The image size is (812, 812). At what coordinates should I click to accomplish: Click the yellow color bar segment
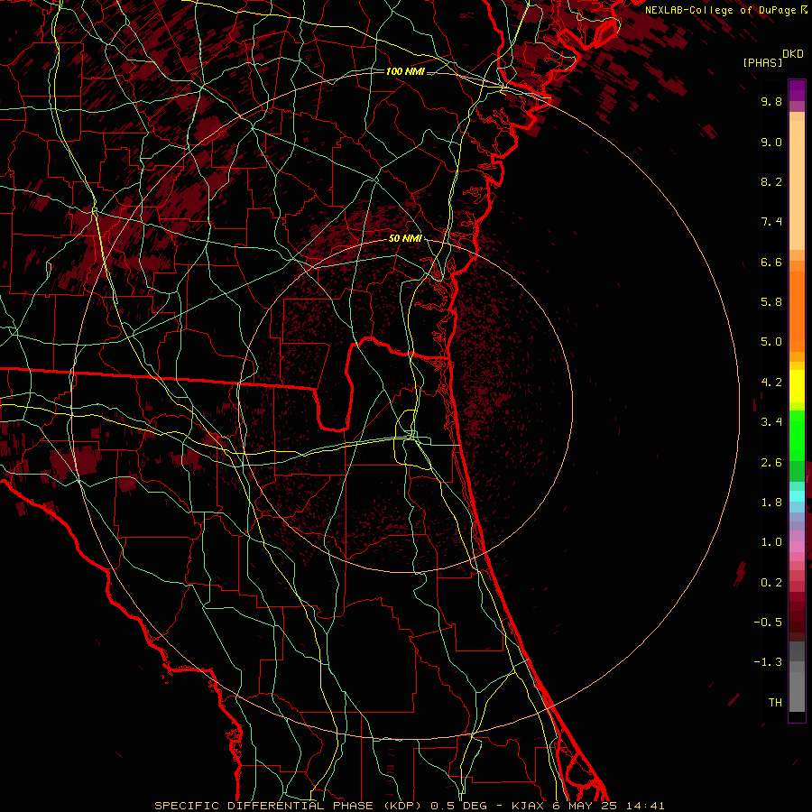click(797, 386)
